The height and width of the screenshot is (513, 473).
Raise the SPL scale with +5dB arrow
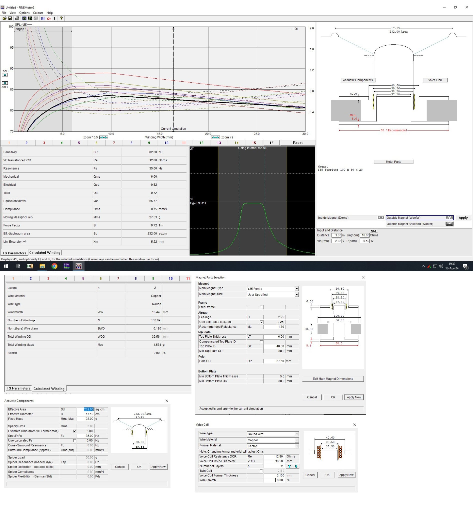click(x=5, y=75)
